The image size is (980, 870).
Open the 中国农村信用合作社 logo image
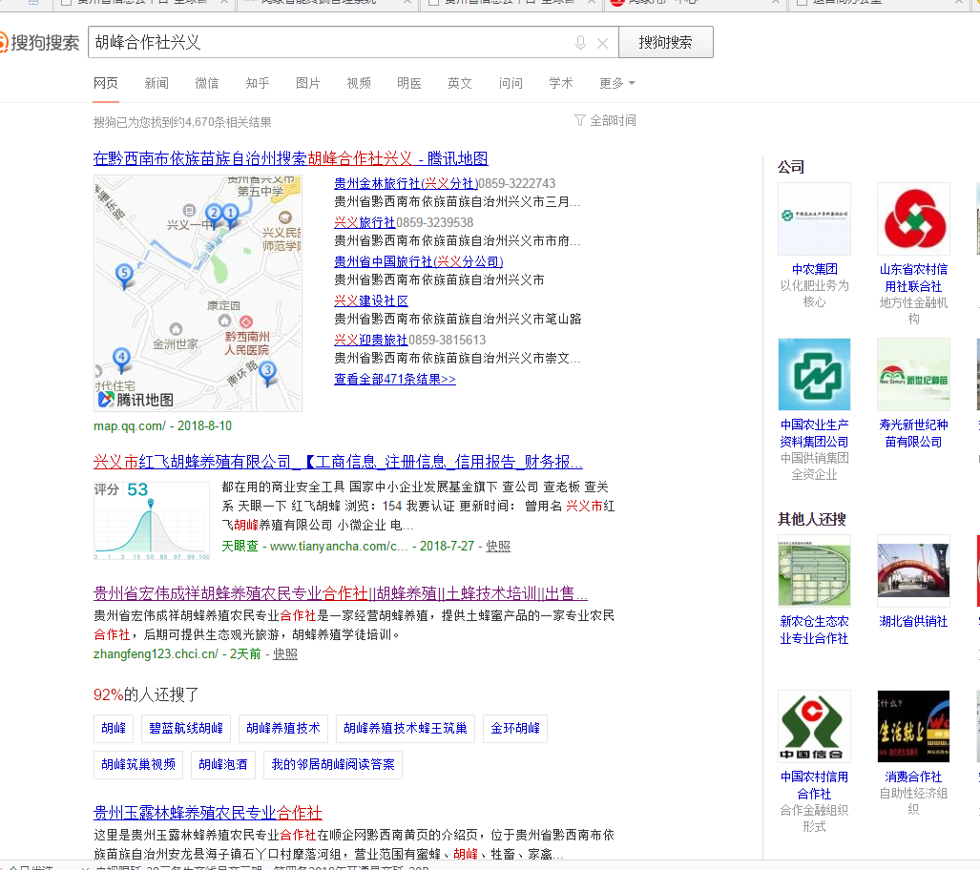814,726
